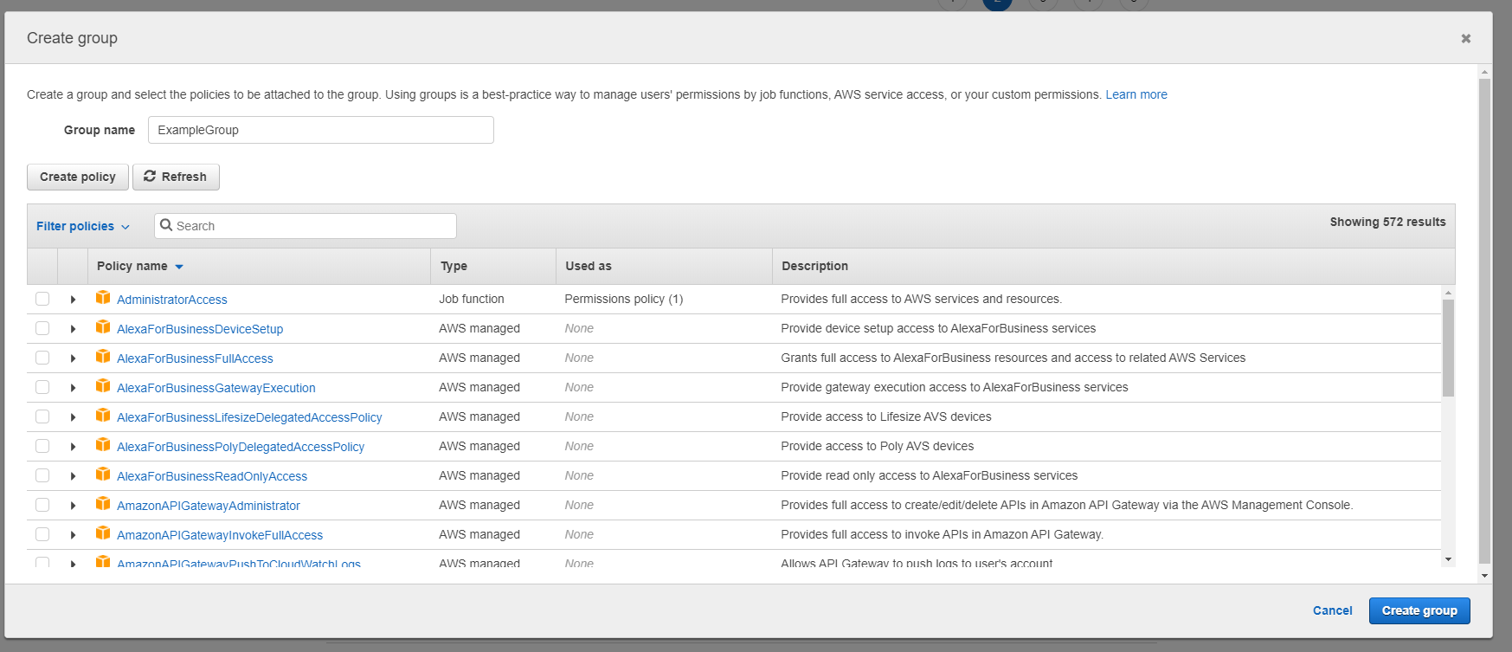This screenshot has width=1512, height=652.
Task: Click the policy table scrollbar thumb
Action: [1448, 348]
